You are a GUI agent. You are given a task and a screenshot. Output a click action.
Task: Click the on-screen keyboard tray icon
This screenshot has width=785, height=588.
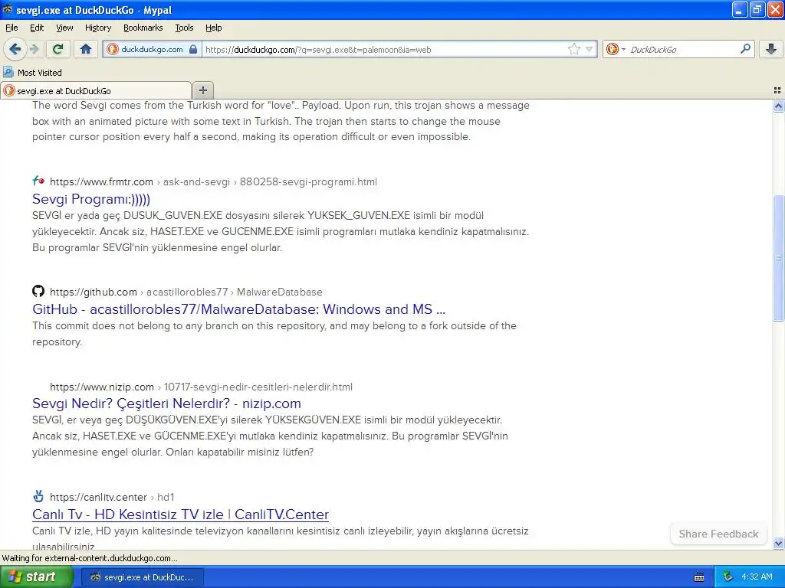[699, 577]
